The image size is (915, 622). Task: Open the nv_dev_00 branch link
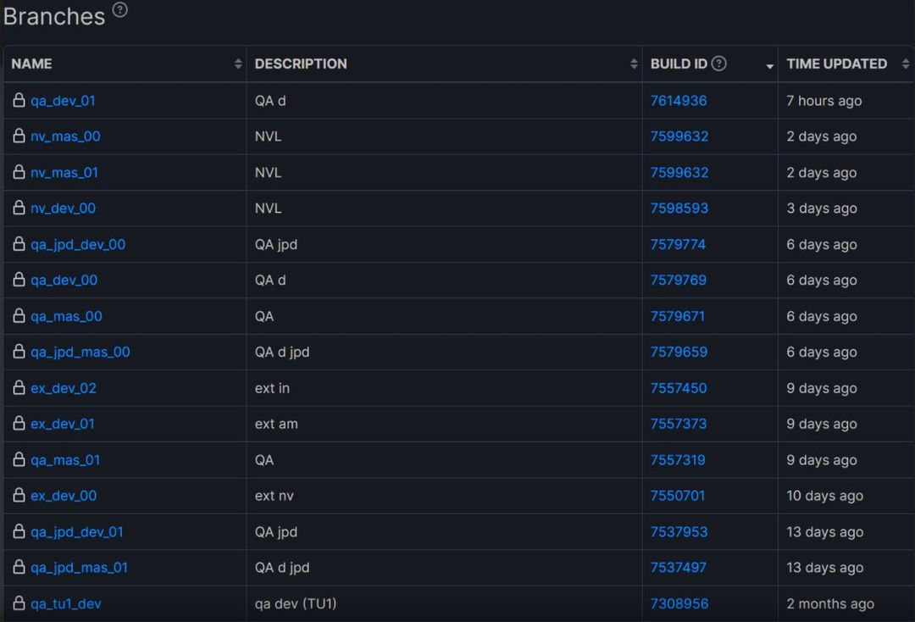click(63, 208)
